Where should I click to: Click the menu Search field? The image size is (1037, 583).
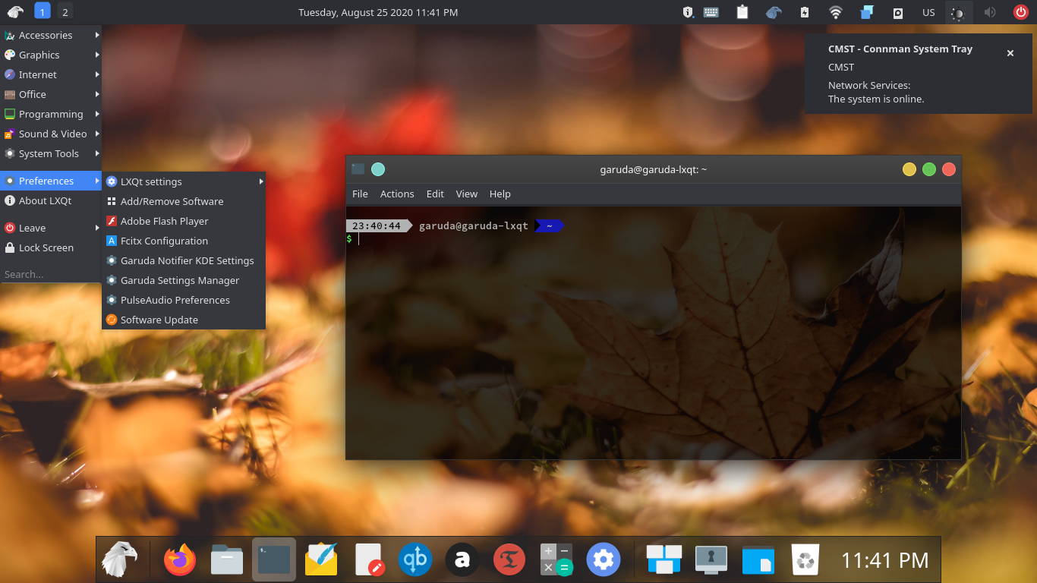51,274
